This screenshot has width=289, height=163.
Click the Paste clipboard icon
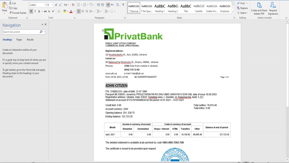click(4, 7)
